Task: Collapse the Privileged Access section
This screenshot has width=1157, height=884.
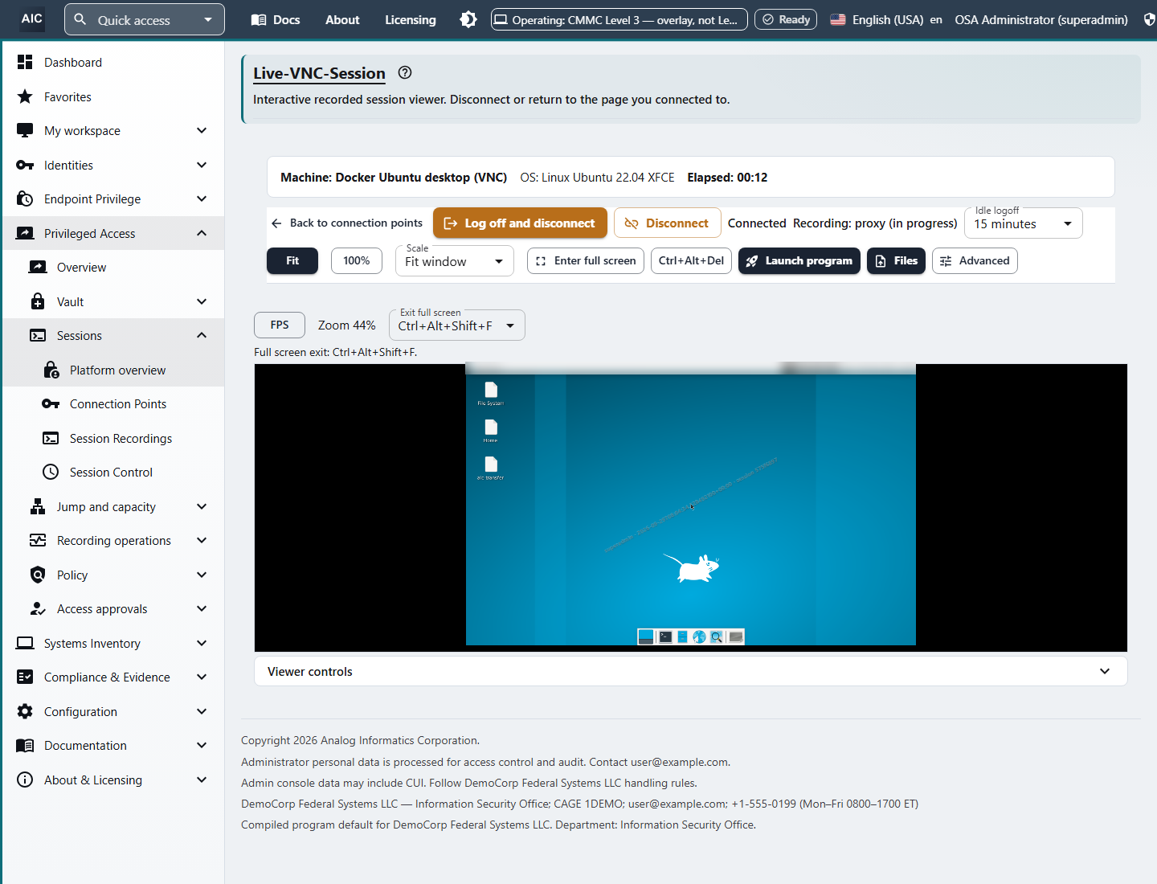Action: 113,233
